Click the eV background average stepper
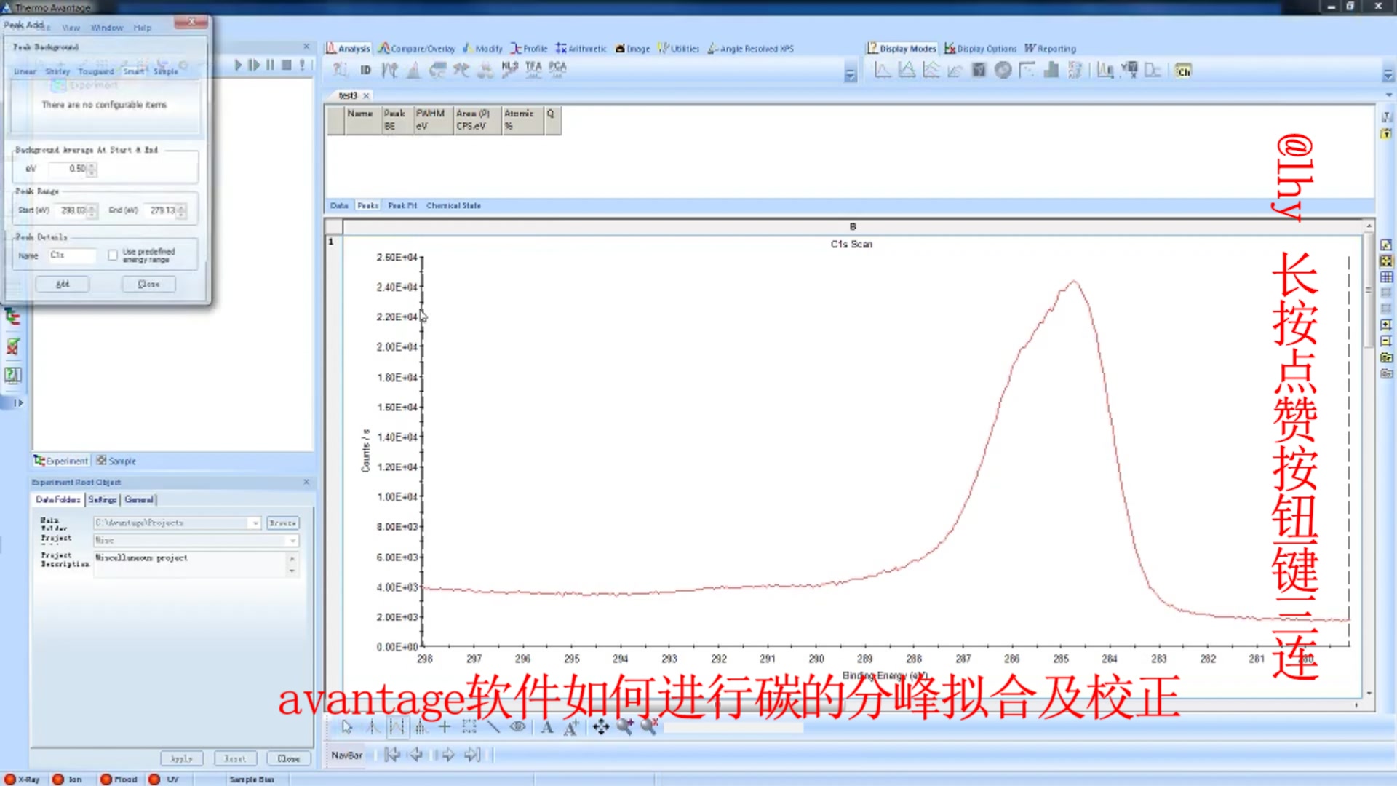Viewport: 1397px width, 786px height. coord(92,169)
